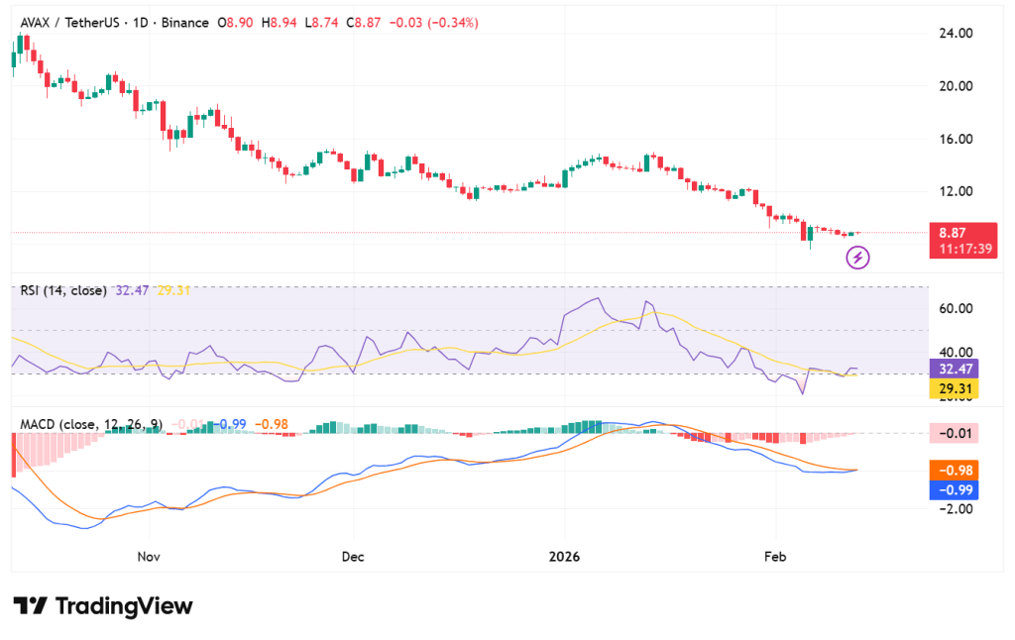The image size is (1015, 640).
Task: Click the purple 32.47 RSI axis label
Action: pos(955,369)
